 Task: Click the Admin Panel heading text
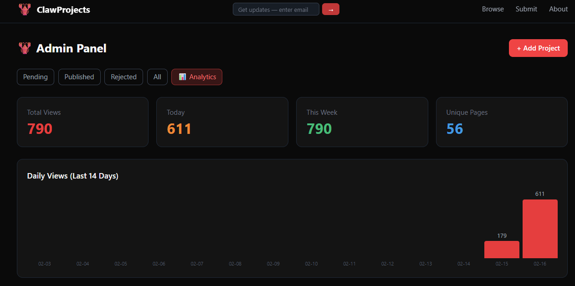(71, 48)
